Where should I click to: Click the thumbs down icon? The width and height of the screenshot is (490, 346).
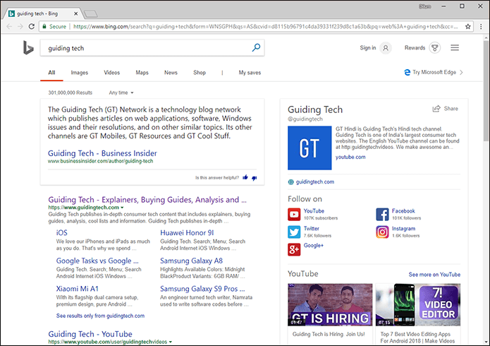[255, 178]
